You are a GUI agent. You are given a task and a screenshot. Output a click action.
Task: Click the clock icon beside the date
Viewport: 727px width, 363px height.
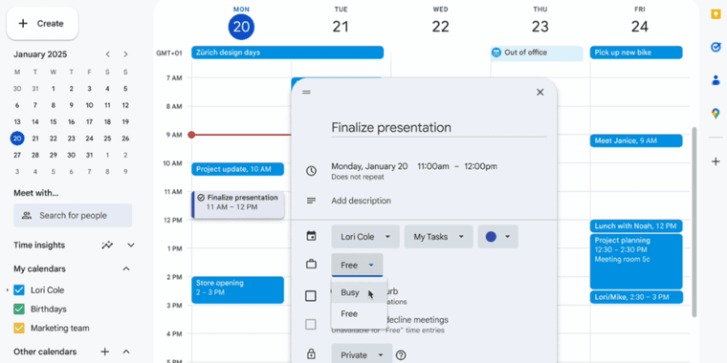point(311,171)
